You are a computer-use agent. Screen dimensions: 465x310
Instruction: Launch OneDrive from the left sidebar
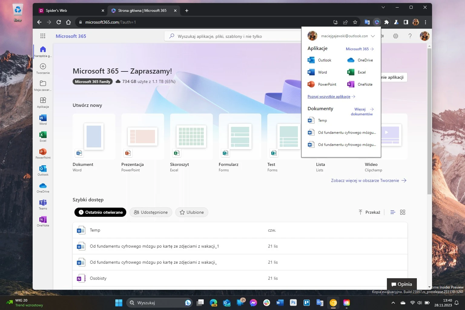[43, 187]
